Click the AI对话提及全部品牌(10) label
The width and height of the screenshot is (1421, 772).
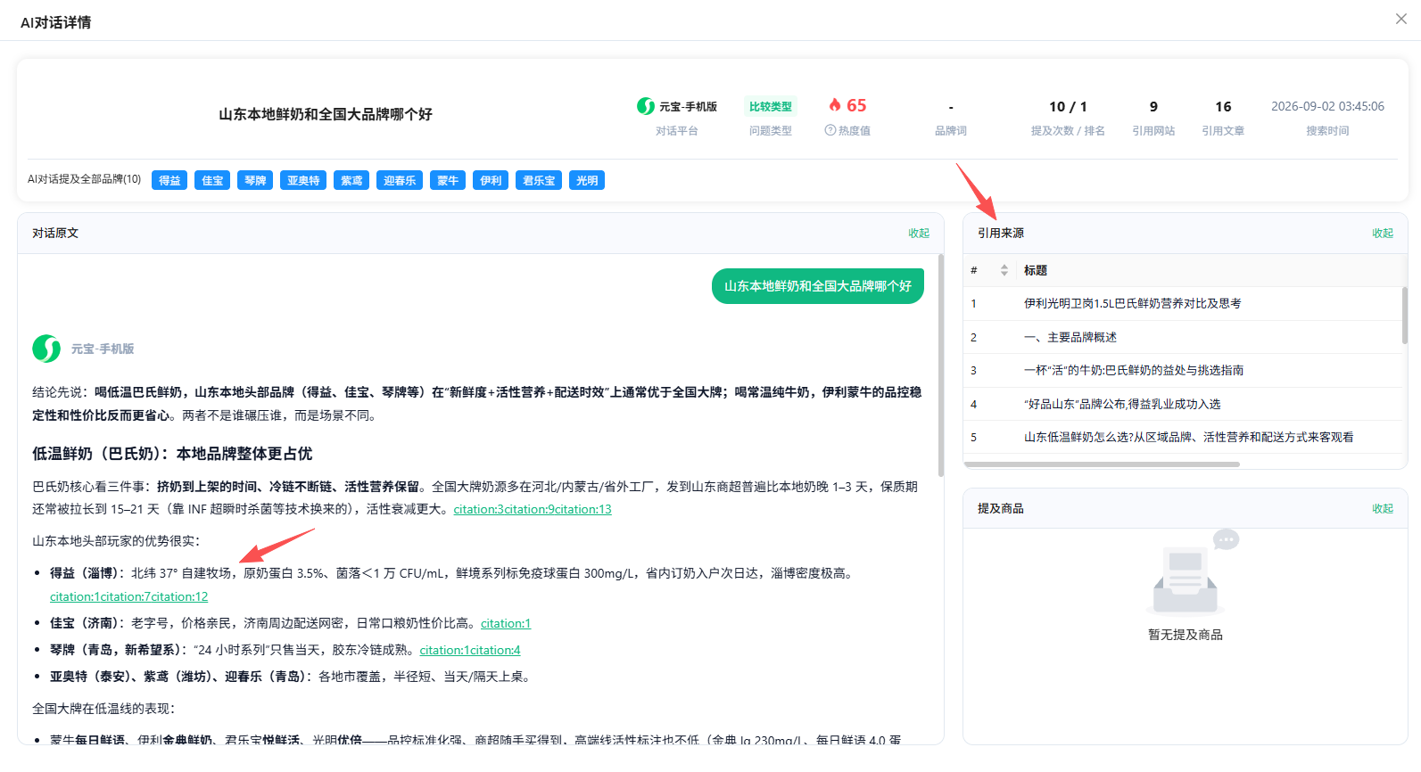[x=84, y=179]
